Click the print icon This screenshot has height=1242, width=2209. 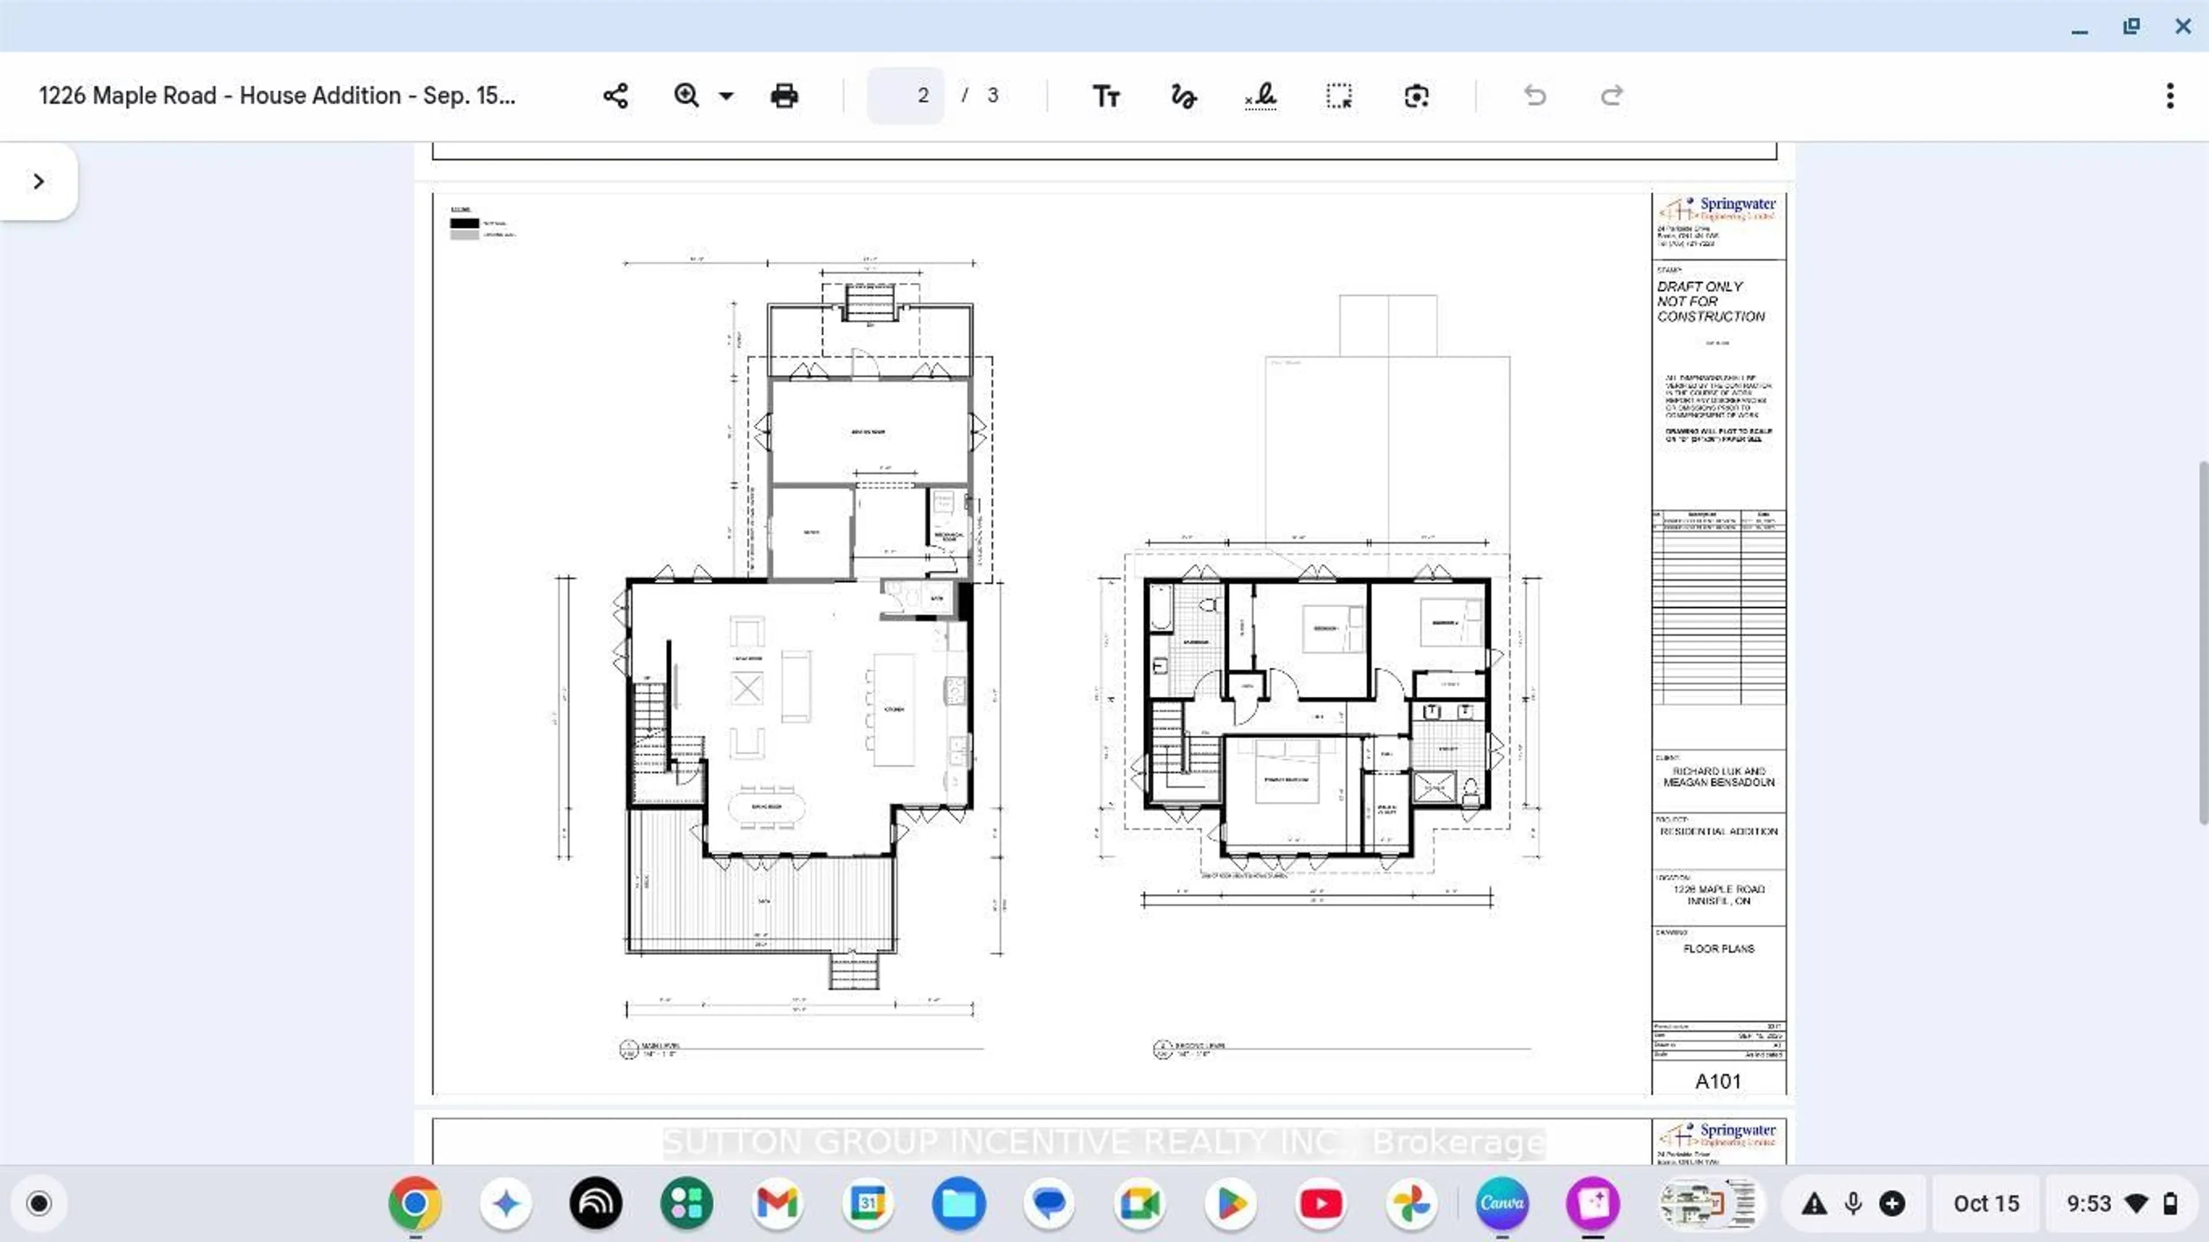pyautogui.click(x=784, y=95)
